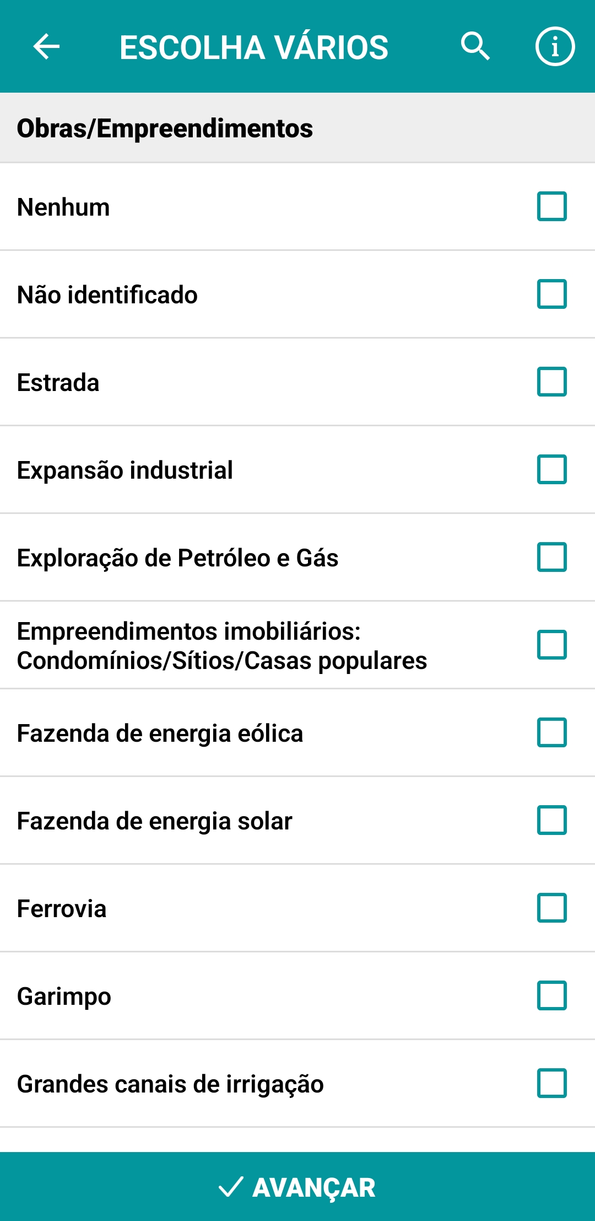The width and height of the screenshot is (595, 1221).
Task: Check the Nenhum checkbox
Action: (551, 206)
